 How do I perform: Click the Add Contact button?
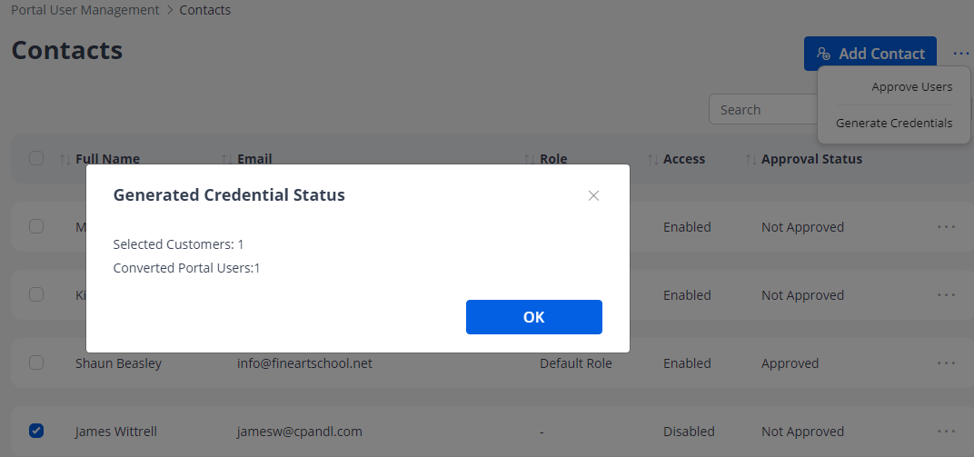coord(870,54)
